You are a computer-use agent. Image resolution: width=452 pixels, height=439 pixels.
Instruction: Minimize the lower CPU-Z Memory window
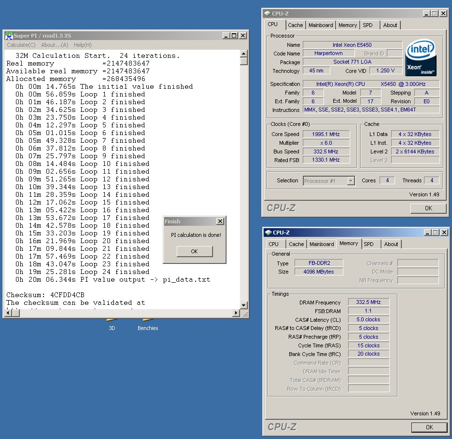[427, 232]
